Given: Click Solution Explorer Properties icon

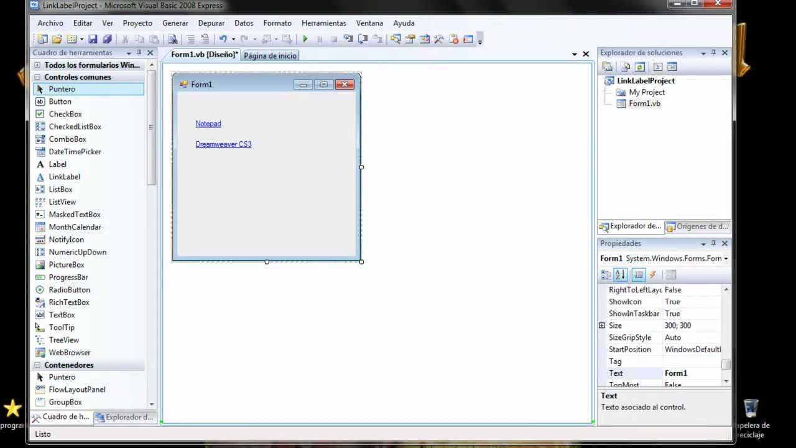Looking at the screenshot, I should 607,67.
